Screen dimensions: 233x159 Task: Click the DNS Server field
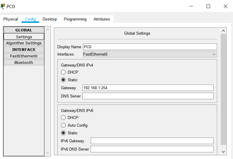148,96
